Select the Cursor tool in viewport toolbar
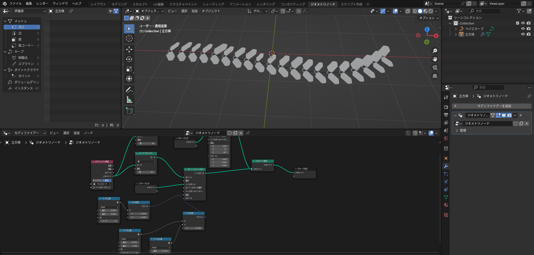 [x=129, y=38]
